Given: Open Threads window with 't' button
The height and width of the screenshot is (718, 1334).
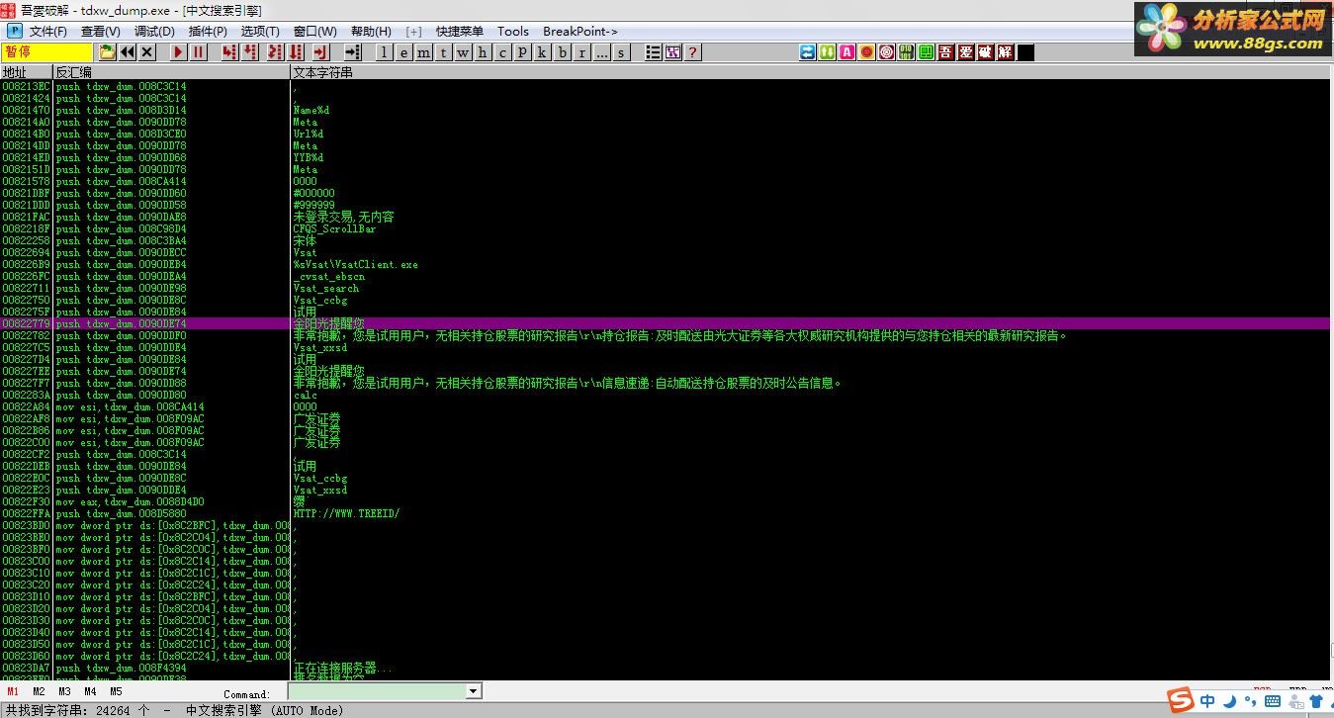Looking at the screenshot, I should pyautogui.click(x=444, y=52).
